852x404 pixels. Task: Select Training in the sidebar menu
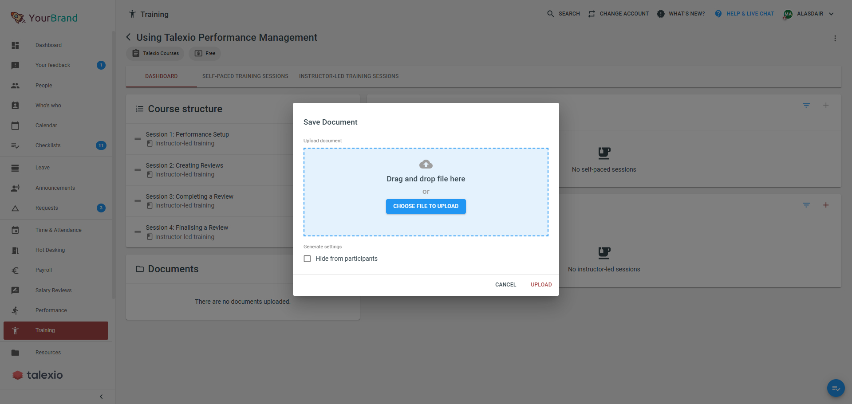point(56,330)
